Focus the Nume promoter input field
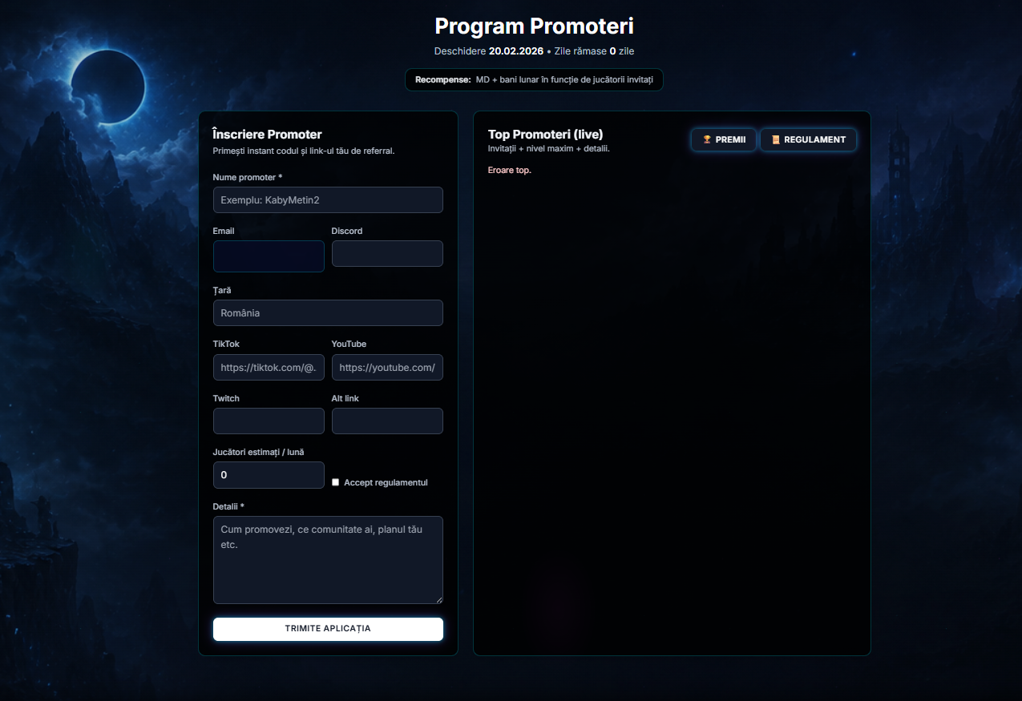1022x701 pixels. [x=328, y=199]
